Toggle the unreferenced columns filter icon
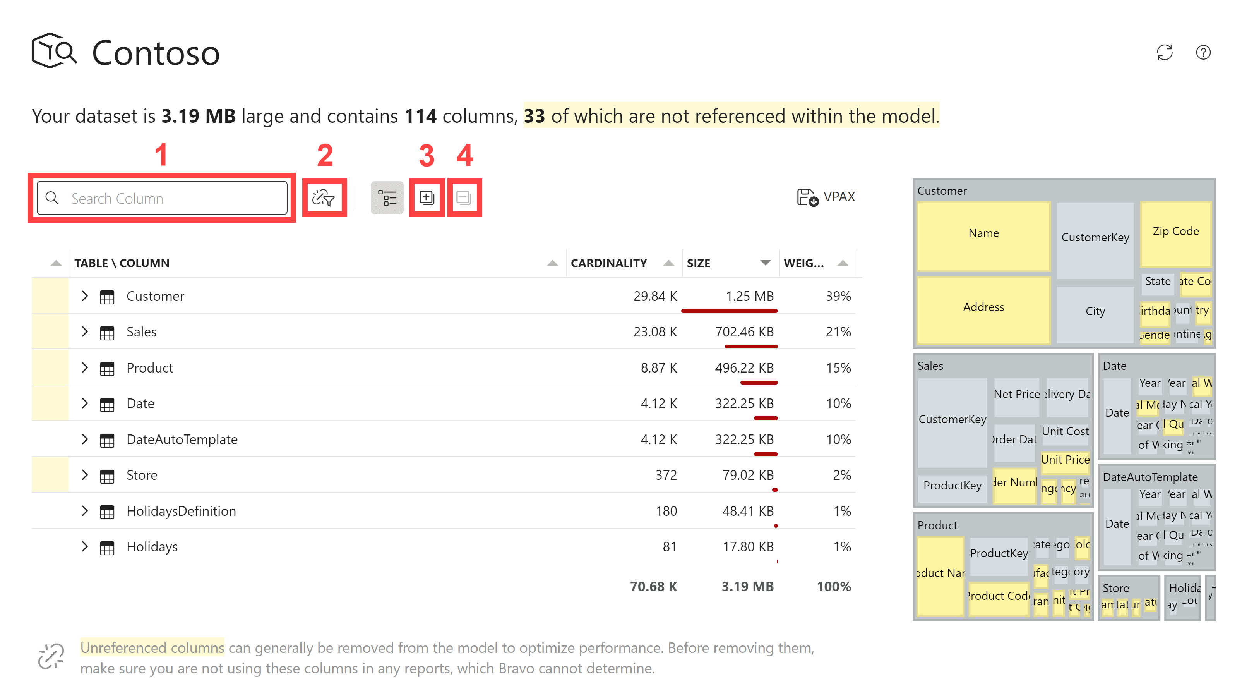This screenshot has width=1254, height=697. click(x=324, y=198)
